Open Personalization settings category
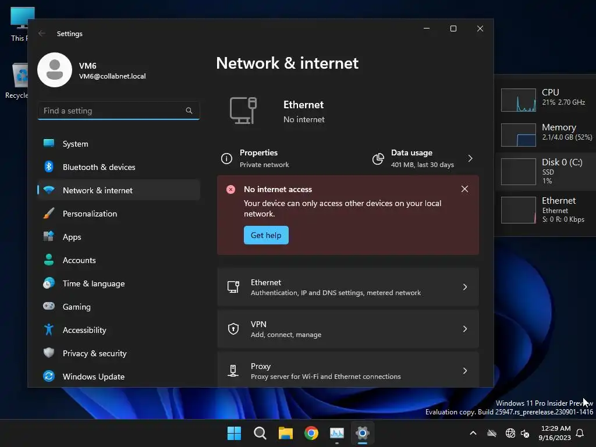 tap(119, 214)
